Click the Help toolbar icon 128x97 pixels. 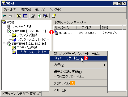coord(54,16)
